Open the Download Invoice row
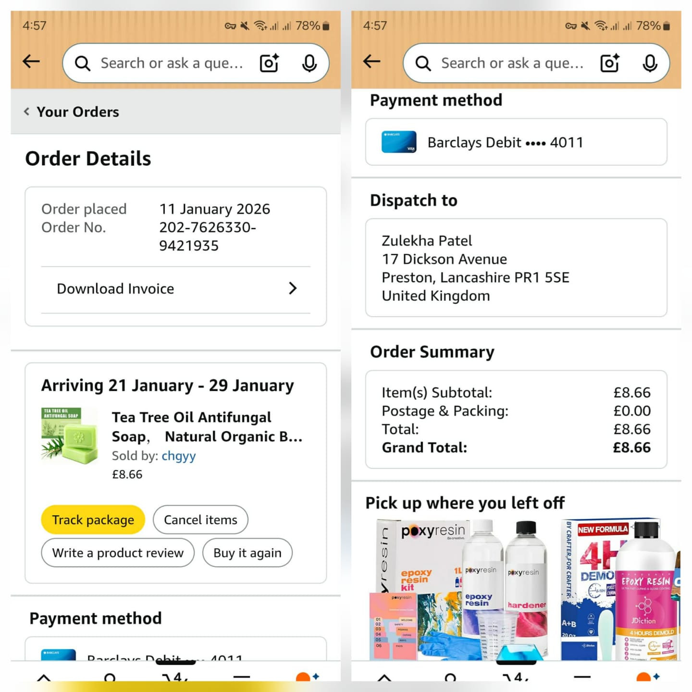Screen dimensions: 692x692 tap(176, 289)
